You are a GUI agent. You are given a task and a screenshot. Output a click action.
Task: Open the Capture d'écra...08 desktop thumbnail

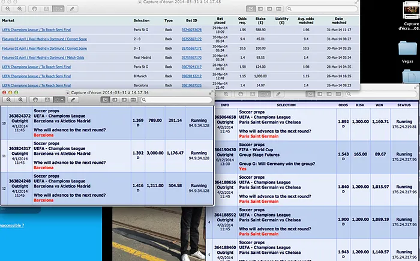[x=410, y=16]
